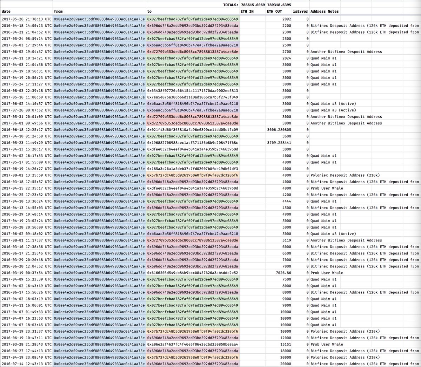Select the to-address starting 0x185a3c26a1a5
The width and height of the screenshot is (421, 367).
pos(193,169)
